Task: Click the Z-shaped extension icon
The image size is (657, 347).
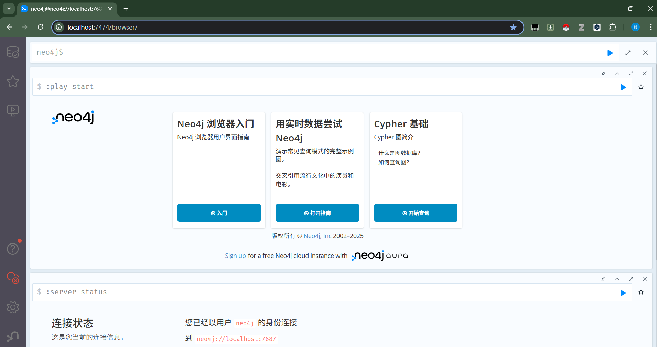Action: (581, 27)
